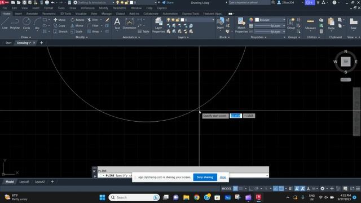Viewport: 361px width, 203px height.
Task: Open the Dimension menu
Action: tap(88, 8)
